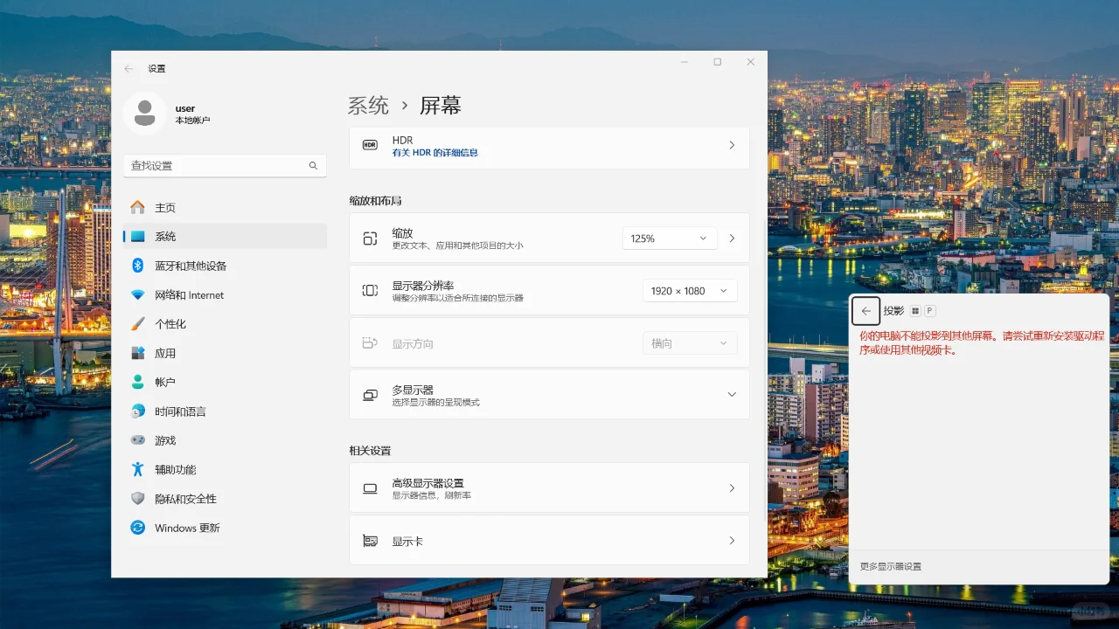Select the 帐户 account icon

tap(138, 382)
